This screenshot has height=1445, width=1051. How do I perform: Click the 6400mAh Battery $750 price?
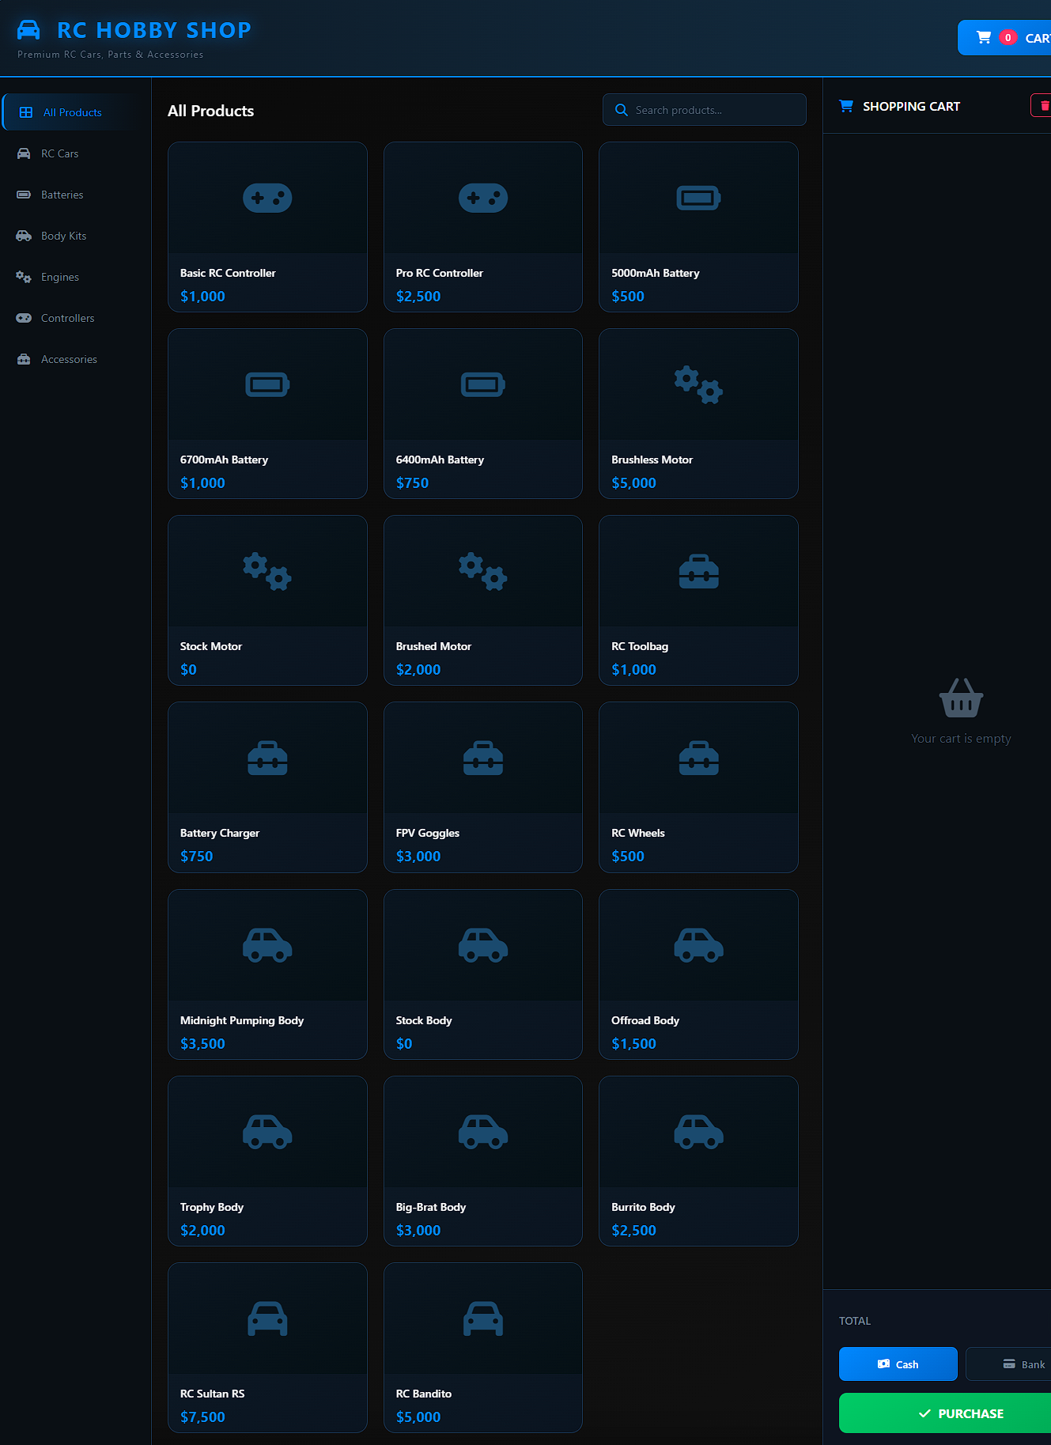(412, 483)
